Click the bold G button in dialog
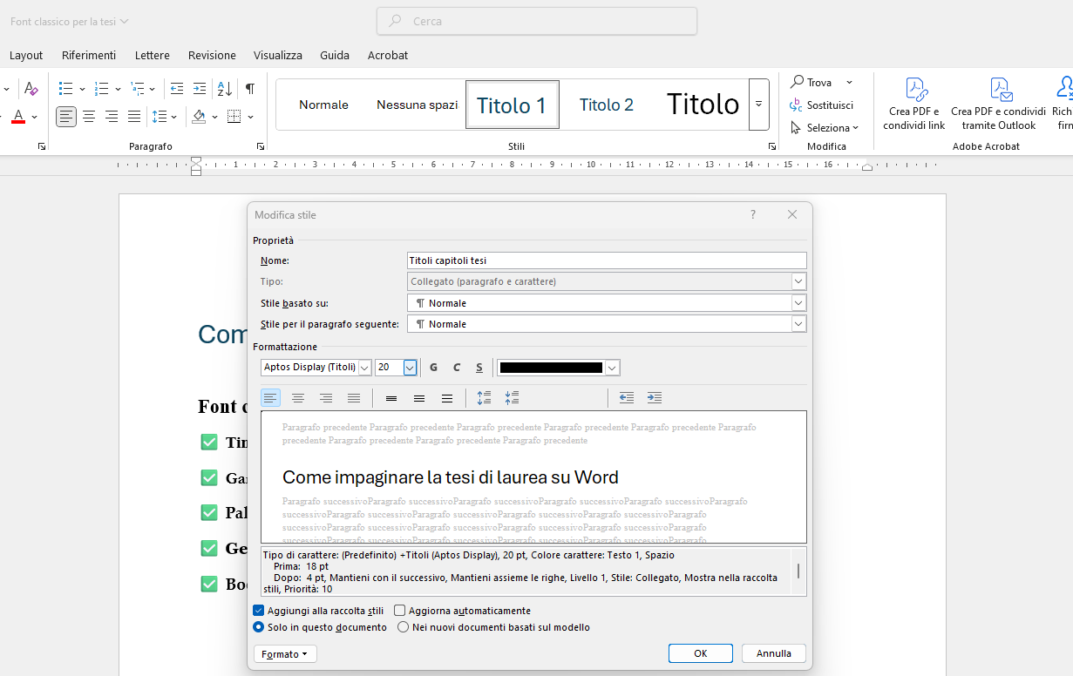 click(x=434, y=368)
